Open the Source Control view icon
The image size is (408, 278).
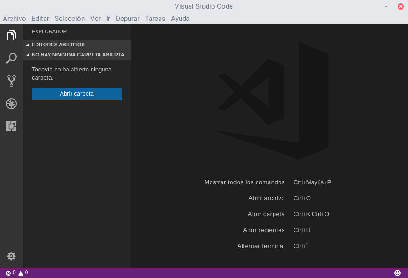click(x=11, y=81)
